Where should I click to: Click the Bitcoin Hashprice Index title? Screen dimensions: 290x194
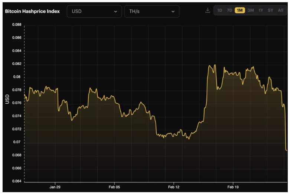coord(32,12)
